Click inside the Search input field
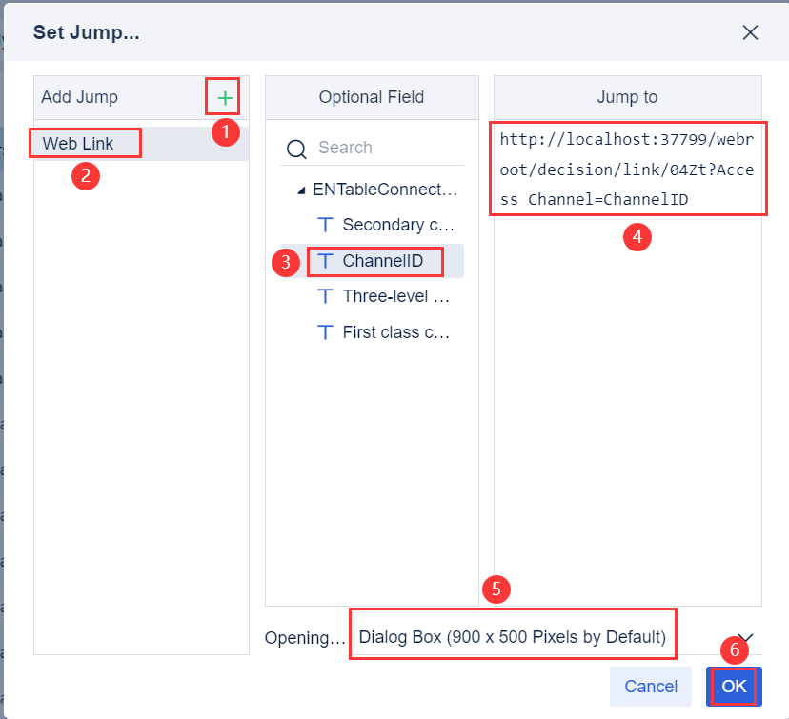The height and width of the screenshot is (719, 789). click(381, 148)
